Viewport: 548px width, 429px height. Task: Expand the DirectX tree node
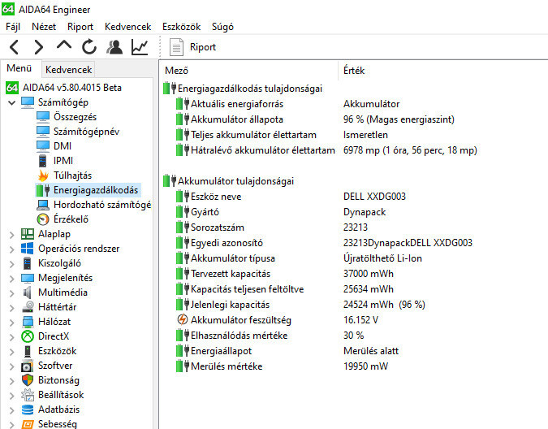pyautogui.click(x=12, y=337)
